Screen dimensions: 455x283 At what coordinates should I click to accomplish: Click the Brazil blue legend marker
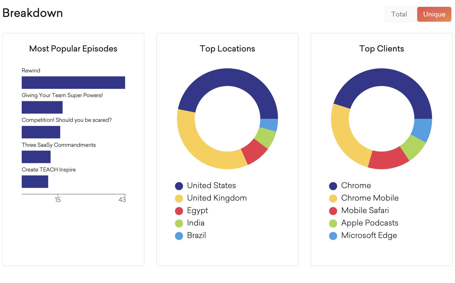coord(179,235)
